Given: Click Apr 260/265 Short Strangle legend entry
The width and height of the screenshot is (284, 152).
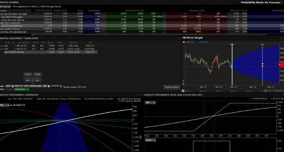Looking at the screenshot, I should tap(128, 99).
